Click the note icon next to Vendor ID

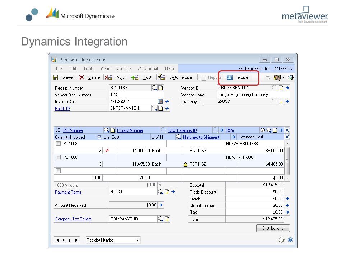click(281, 88)
